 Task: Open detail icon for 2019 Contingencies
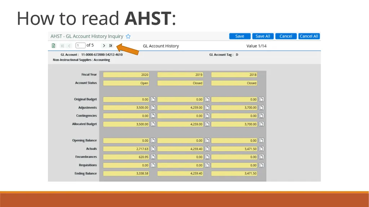point(207,116)
